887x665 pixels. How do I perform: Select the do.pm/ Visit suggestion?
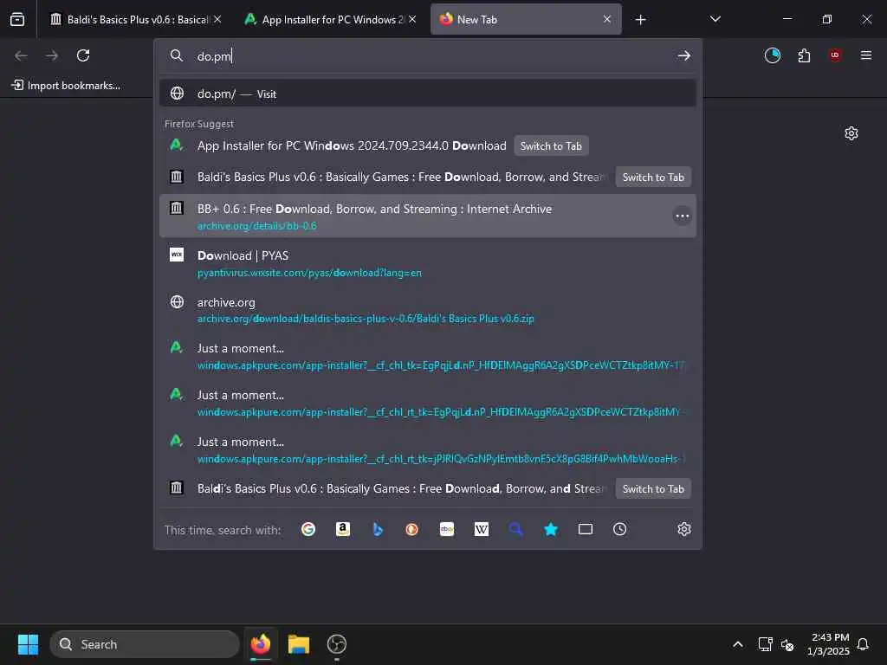click(428, 94)
